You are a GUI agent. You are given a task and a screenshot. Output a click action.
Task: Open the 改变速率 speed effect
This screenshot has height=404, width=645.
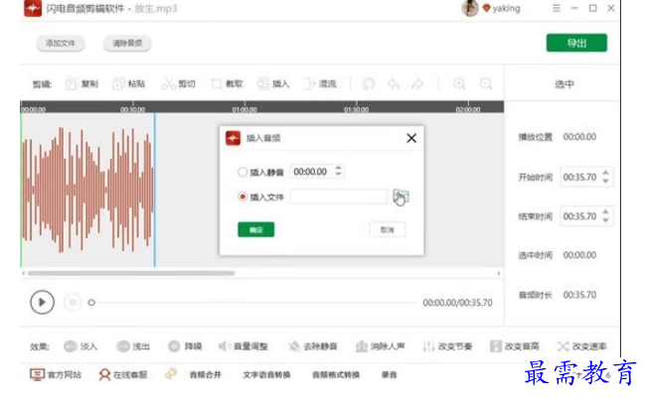[x=582, y=346]
